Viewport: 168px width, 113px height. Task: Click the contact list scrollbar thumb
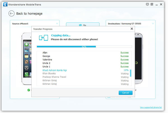[130, 73]
